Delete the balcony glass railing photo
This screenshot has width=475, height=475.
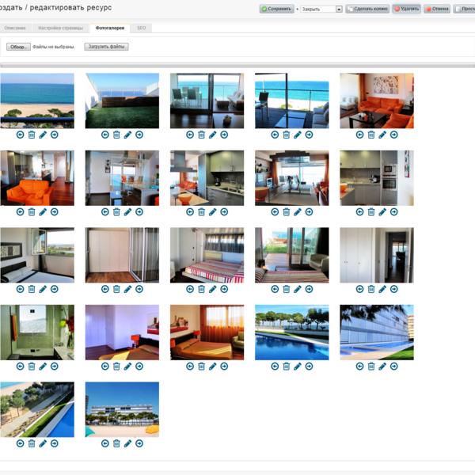click(287, 135)
